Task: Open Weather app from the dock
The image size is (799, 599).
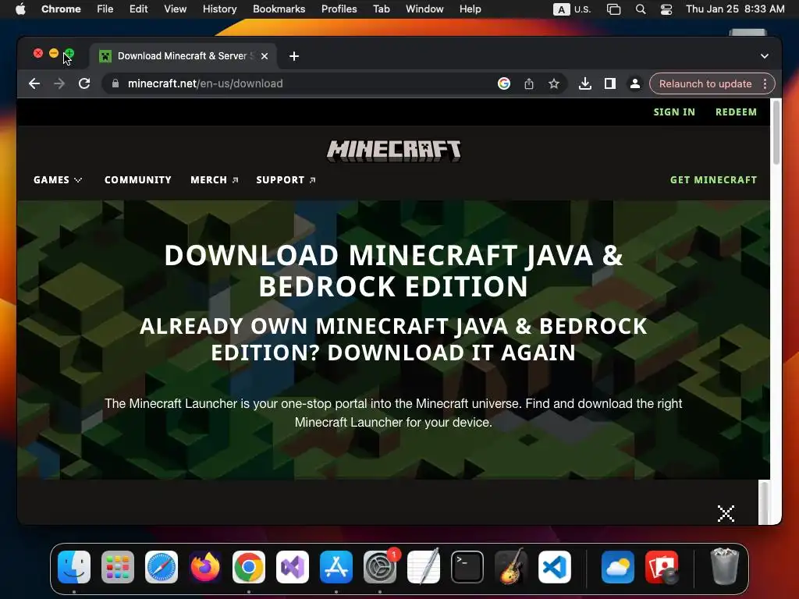Action: [x=618, y=567]
